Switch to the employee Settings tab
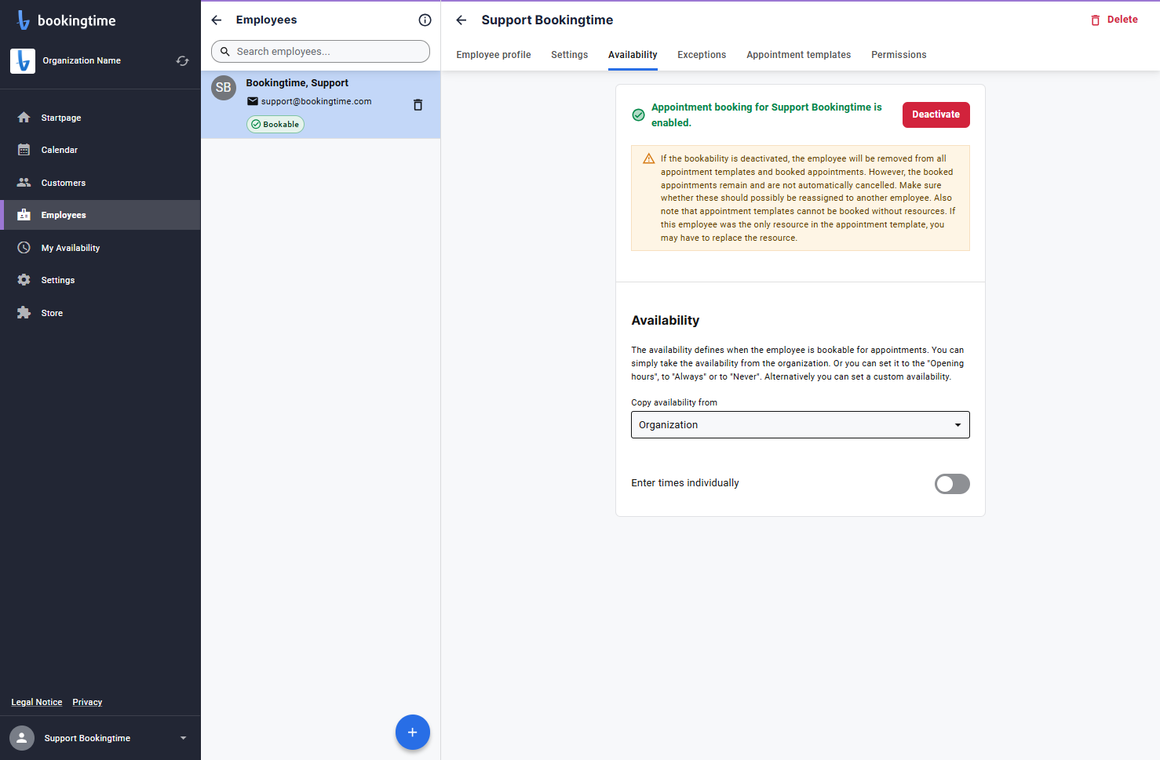This screenshot has width=1160, height=760. 570,55
